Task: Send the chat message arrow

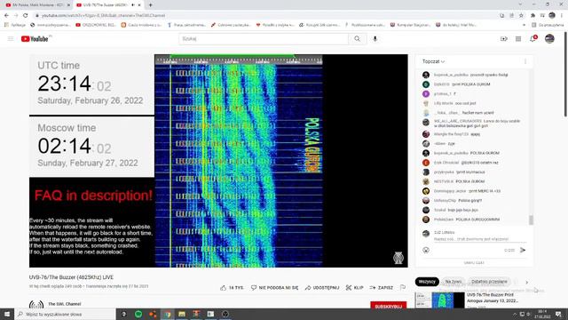Action: point(523,250)
